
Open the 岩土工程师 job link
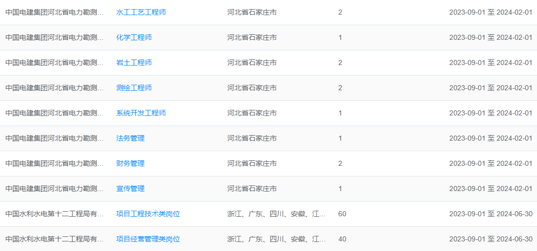pos(134,62)
